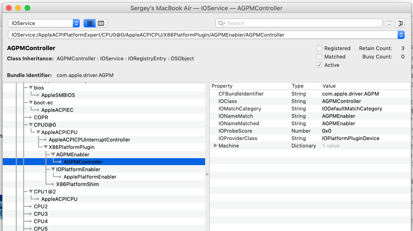Viewport: 413px width, 231px height.
Task: Toggle the Matched checkbox
Action: click(x=319, y=57)
